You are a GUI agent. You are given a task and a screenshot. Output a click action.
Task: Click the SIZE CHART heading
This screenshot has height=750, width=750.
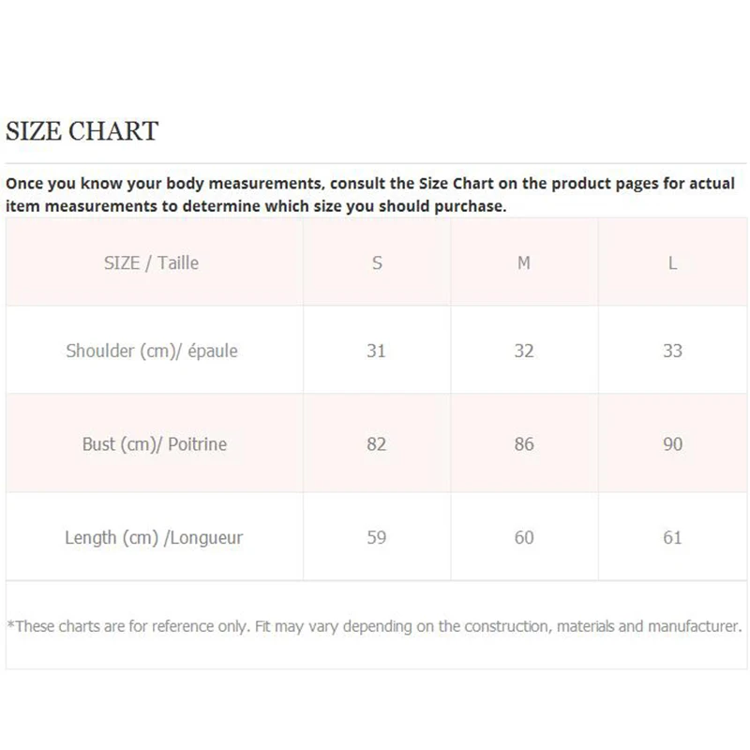pyautogui.click(x=82, y=131)
